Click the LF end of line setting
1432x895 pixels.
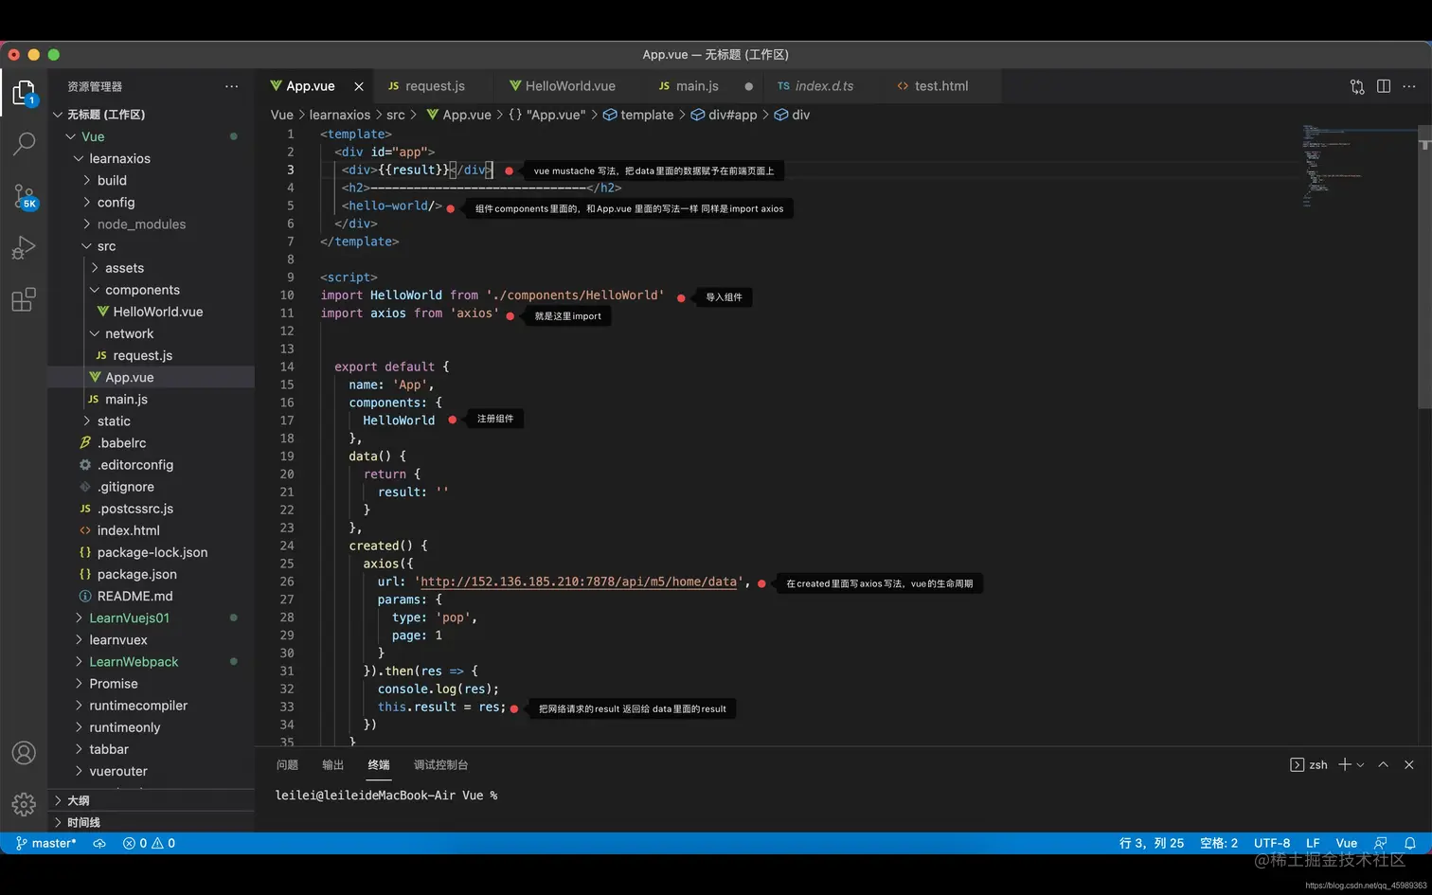(1313, 843)
